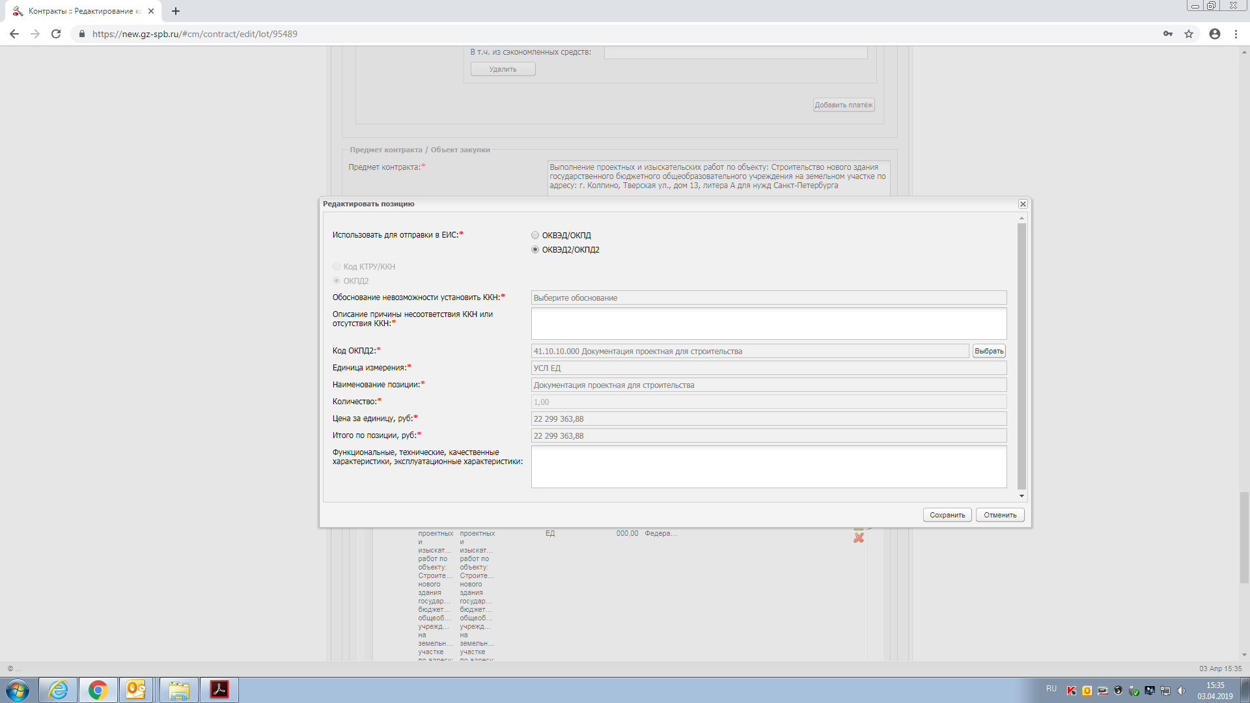
Task: Click the red X delete row icon
Action: pos(859,538)
